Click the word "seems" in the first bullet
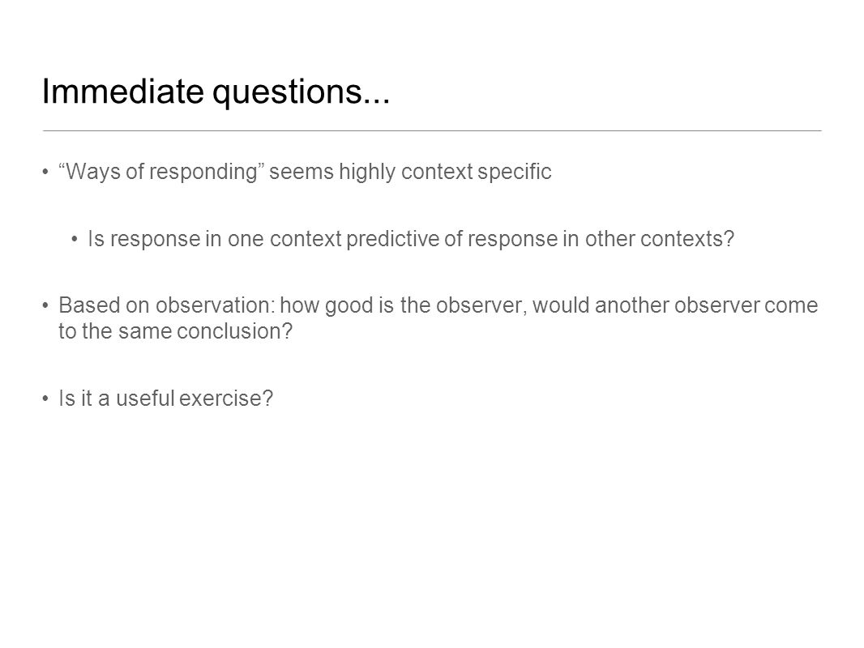Screen dimensions: 864x648 302,172
